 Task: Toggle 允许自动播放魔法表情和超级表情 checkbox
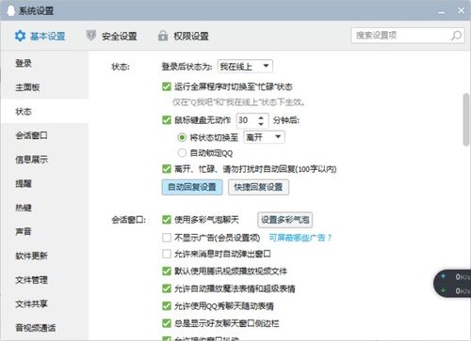(167, 288)
